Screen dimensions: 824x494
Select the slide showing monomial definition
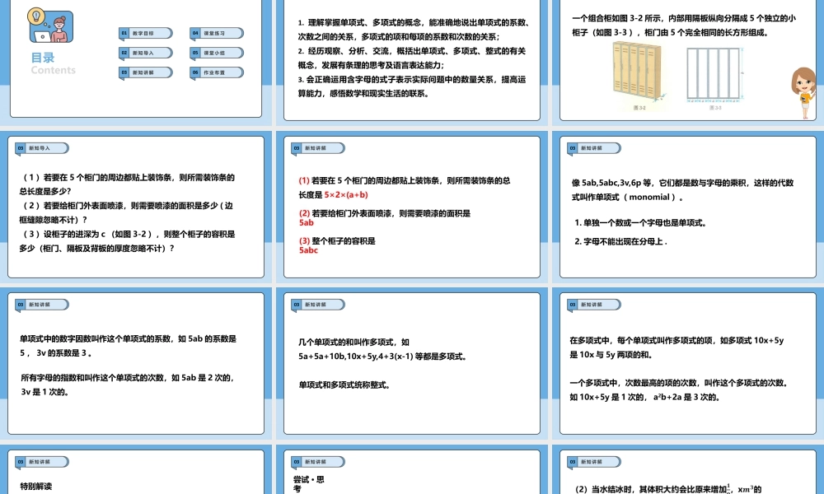[686, 202]
